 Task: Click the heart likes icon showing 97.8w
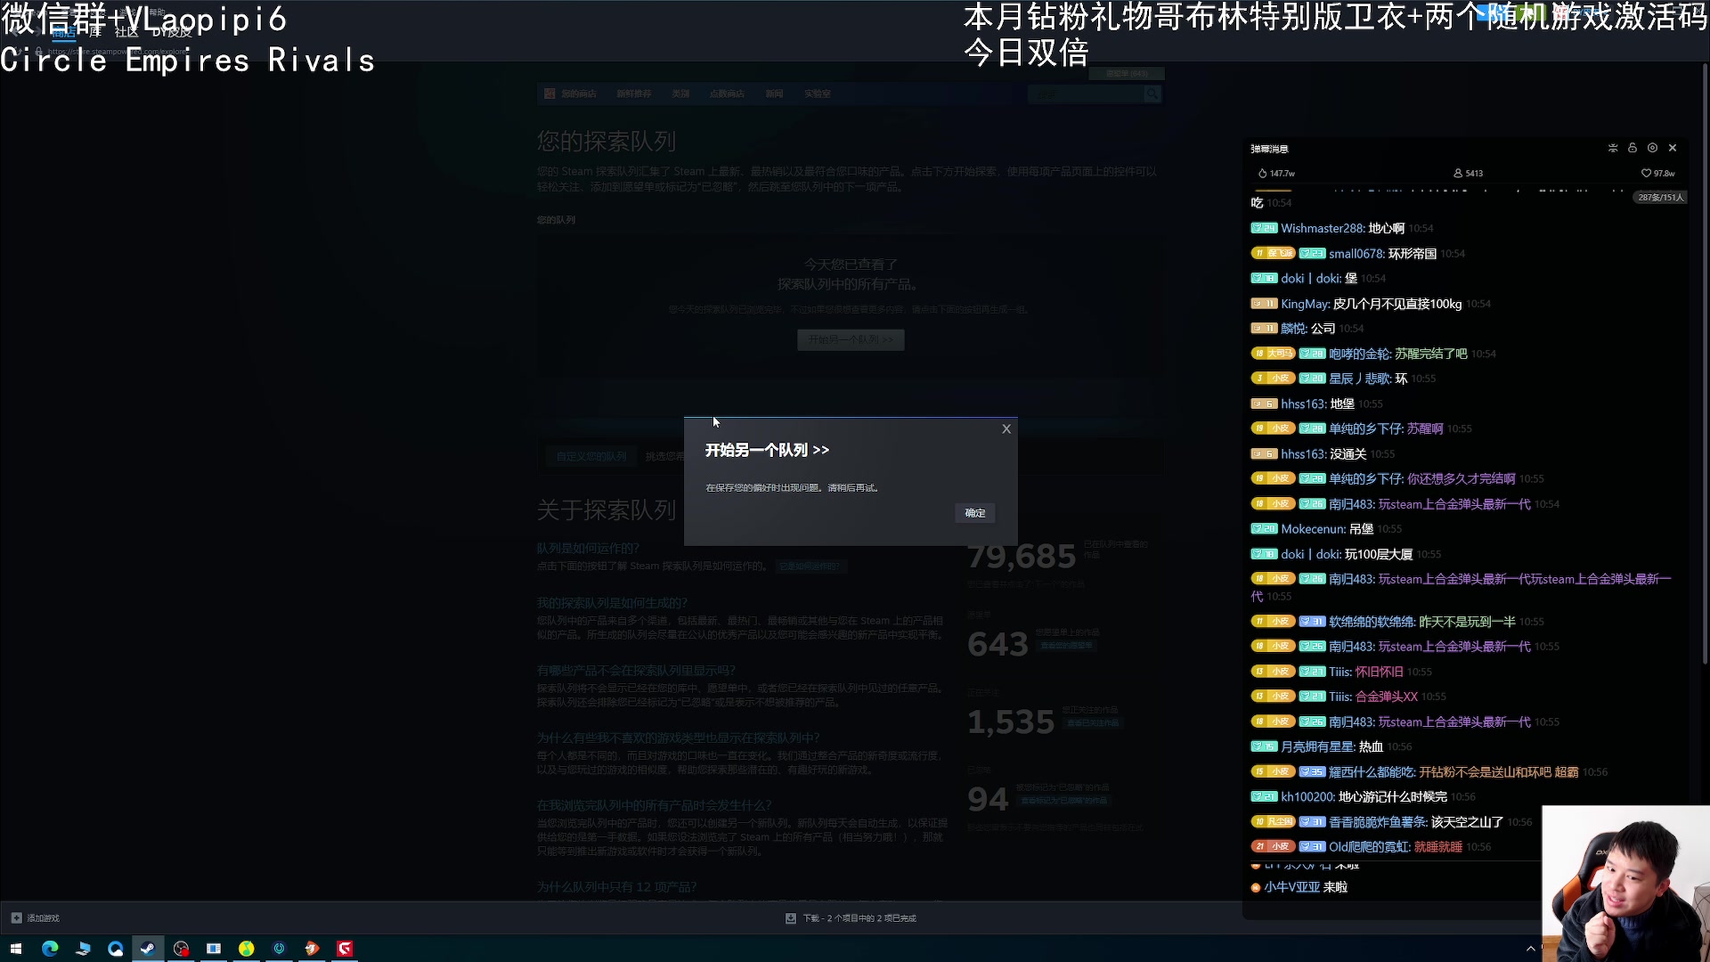(1646, 173)
